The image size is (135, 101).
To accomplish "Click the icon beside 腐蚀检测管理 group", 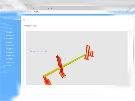I will [5, 39].
